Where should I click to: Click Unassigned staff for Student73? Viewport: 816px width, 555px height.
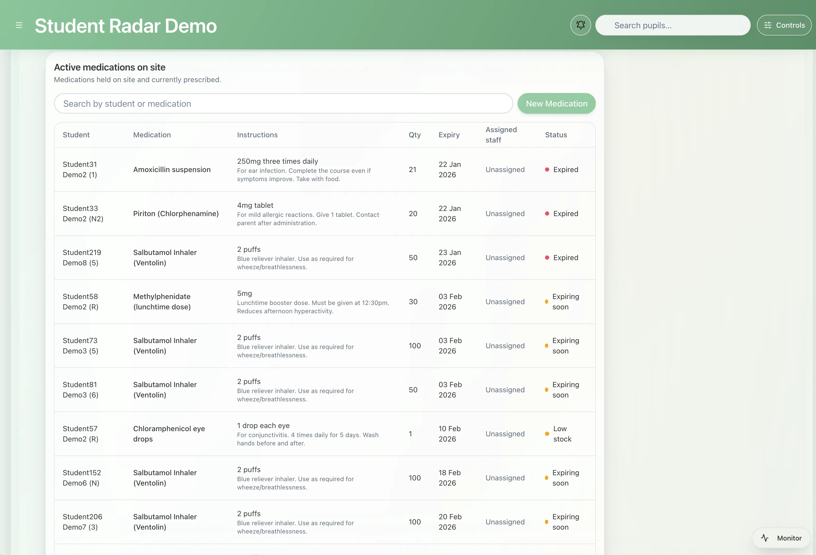(x=505, y=346)
